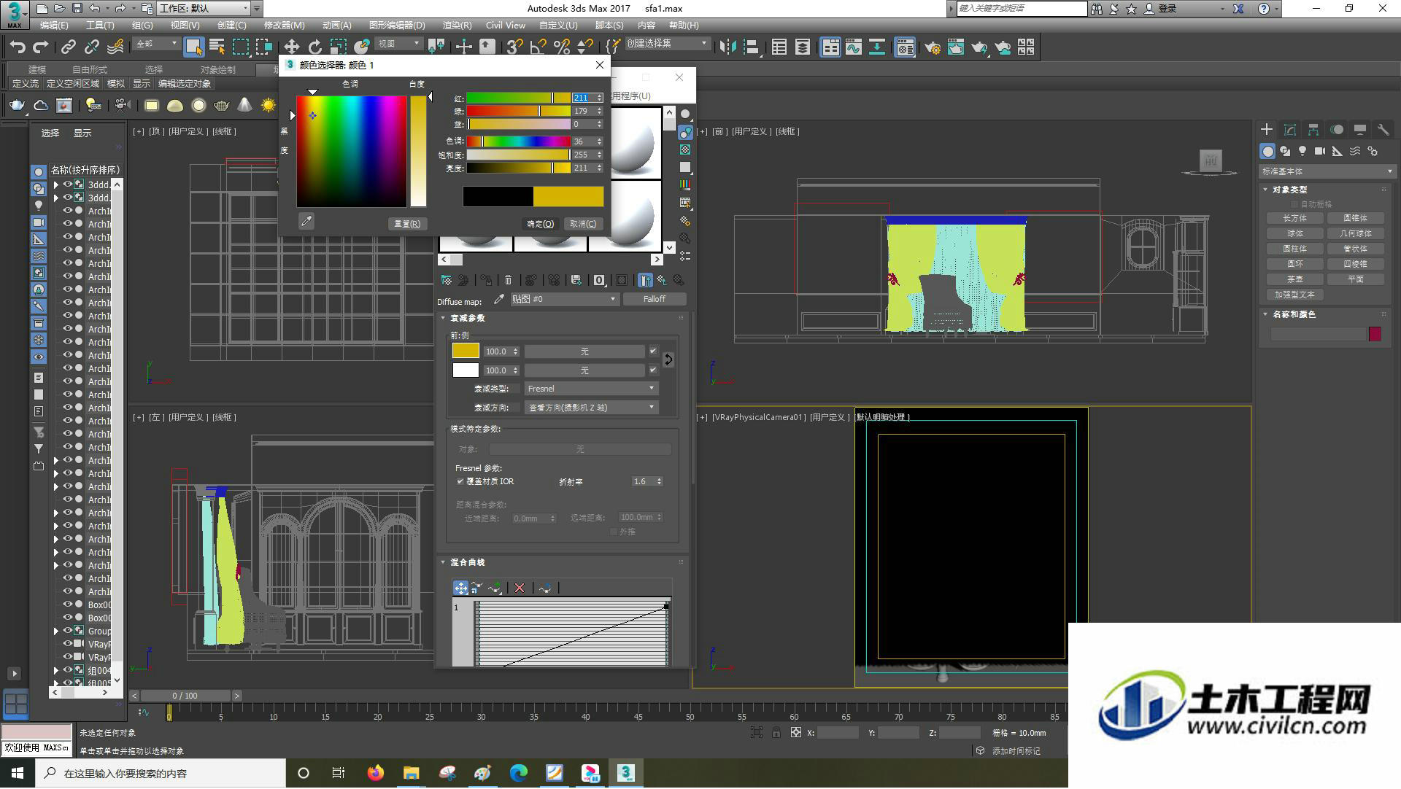The width and height of the screenshot is (1401, 789).
Task: Open 衰减方向 dropdown
Action: point(591,408)
